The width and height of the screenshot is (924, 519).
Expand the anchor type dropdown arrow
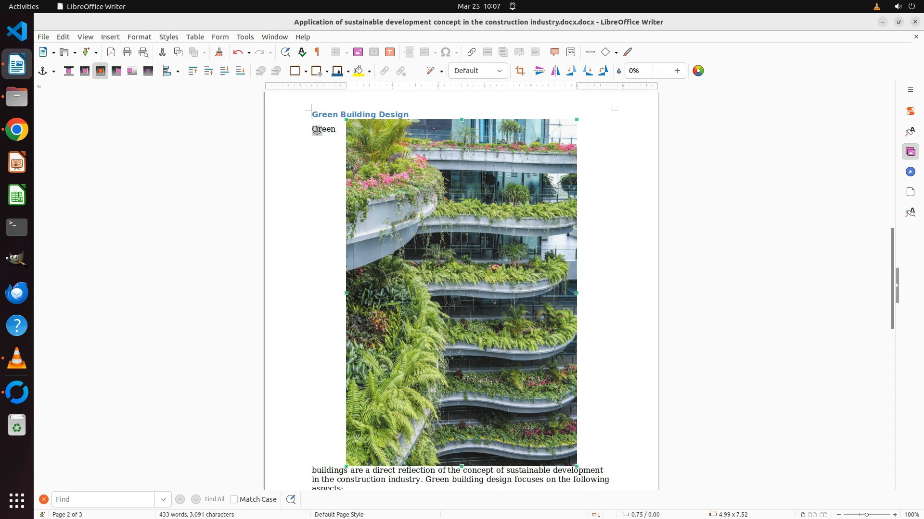pos(53,72)
